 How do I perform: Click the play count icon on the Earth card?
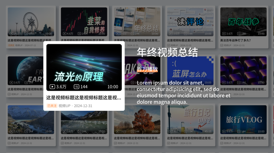pos(11,82)
